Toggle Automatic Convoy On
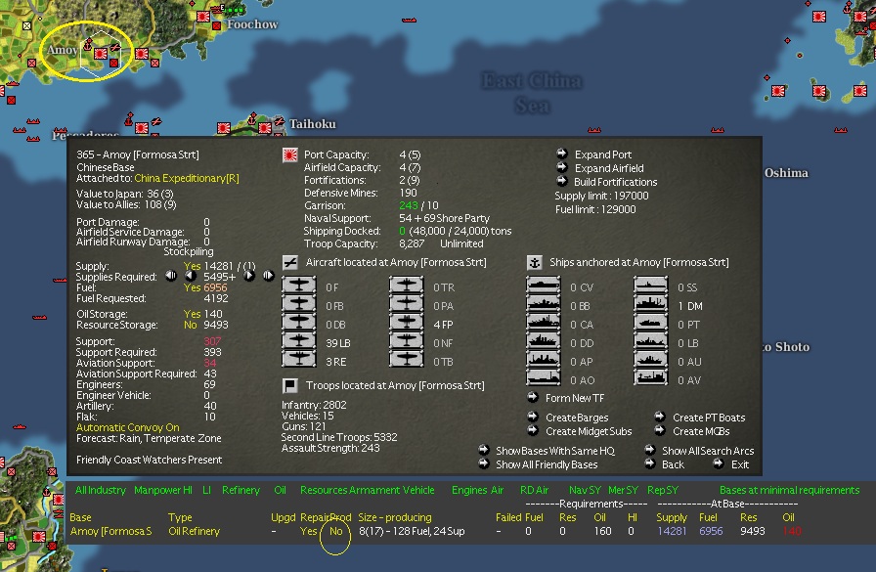Screen dimensions: 876x572 (128, 427)
